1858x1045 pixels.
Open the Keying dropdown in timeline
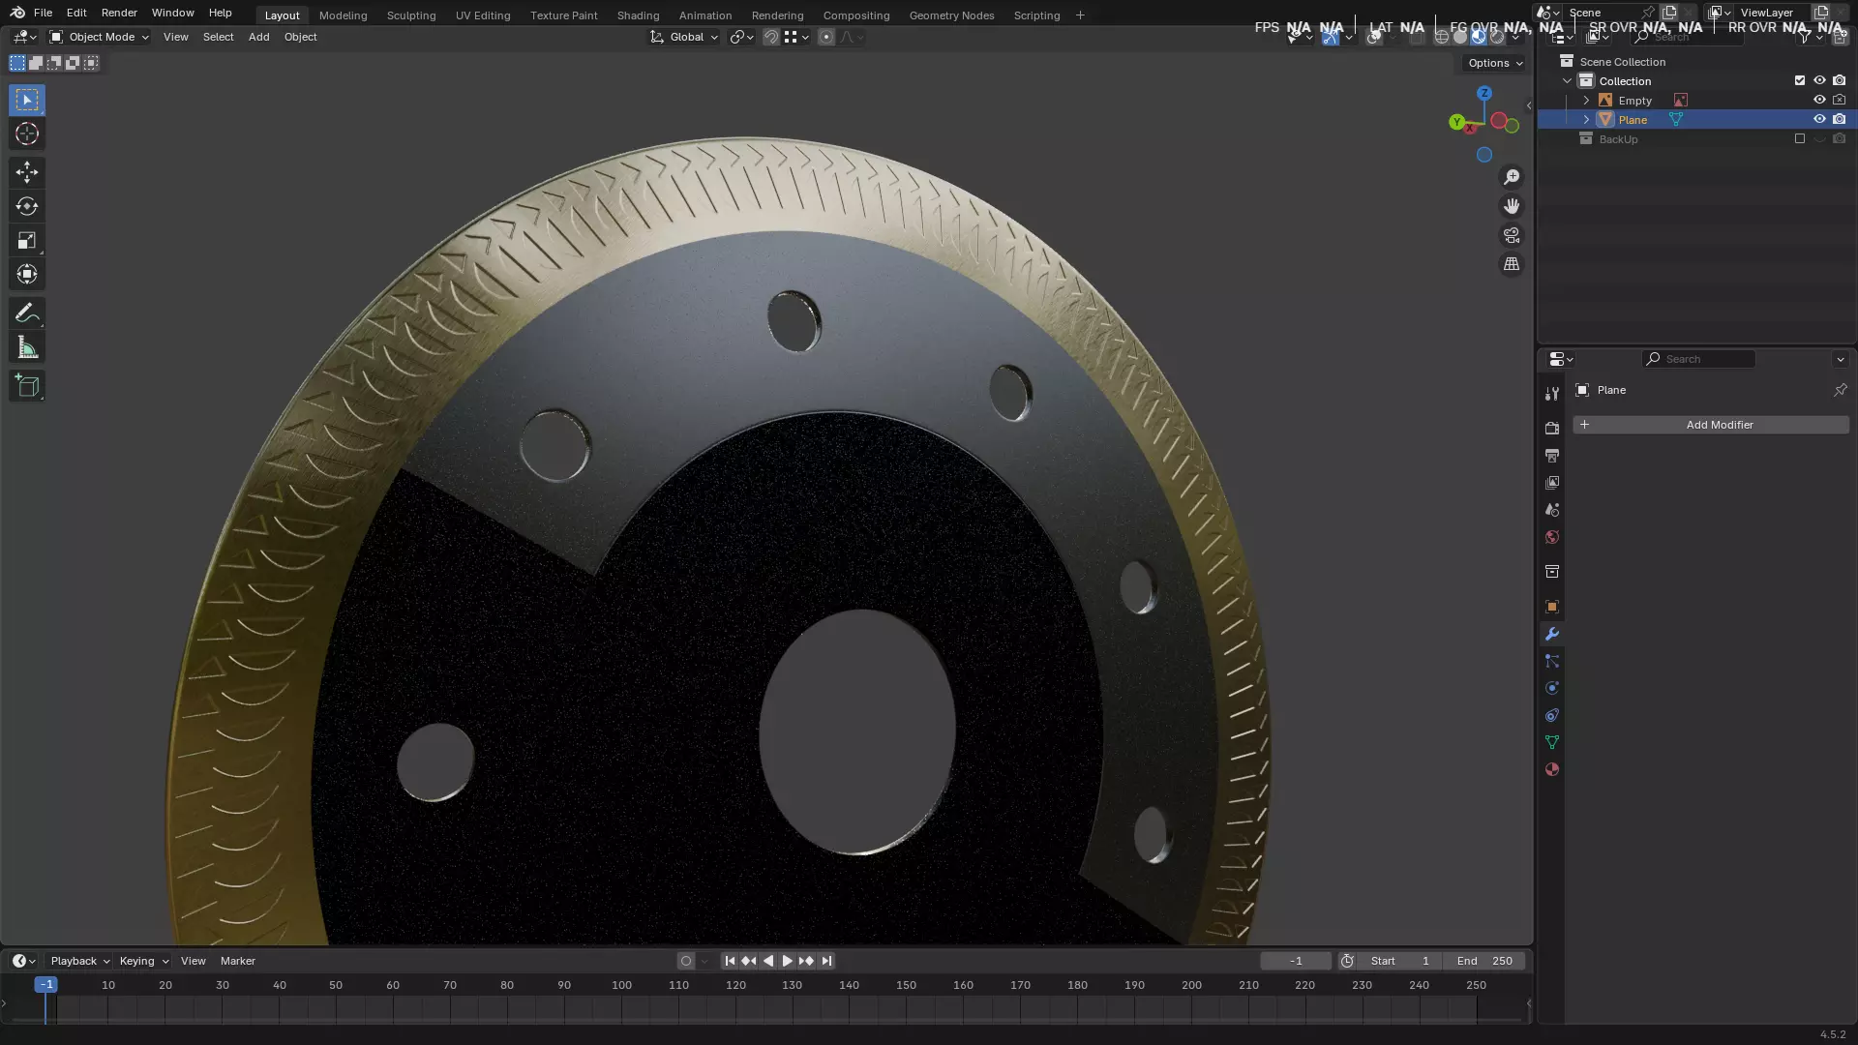pyautogui.click(x=143, y=961)
